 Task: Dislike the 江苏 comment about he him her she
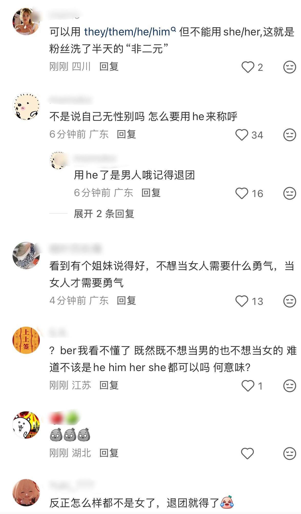tap(289, 386)
